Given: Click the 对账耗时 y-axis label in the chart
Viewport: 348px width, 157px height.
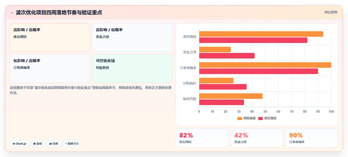Looking at the screenshot, I should pyautogui.click(x=190, y=84).
